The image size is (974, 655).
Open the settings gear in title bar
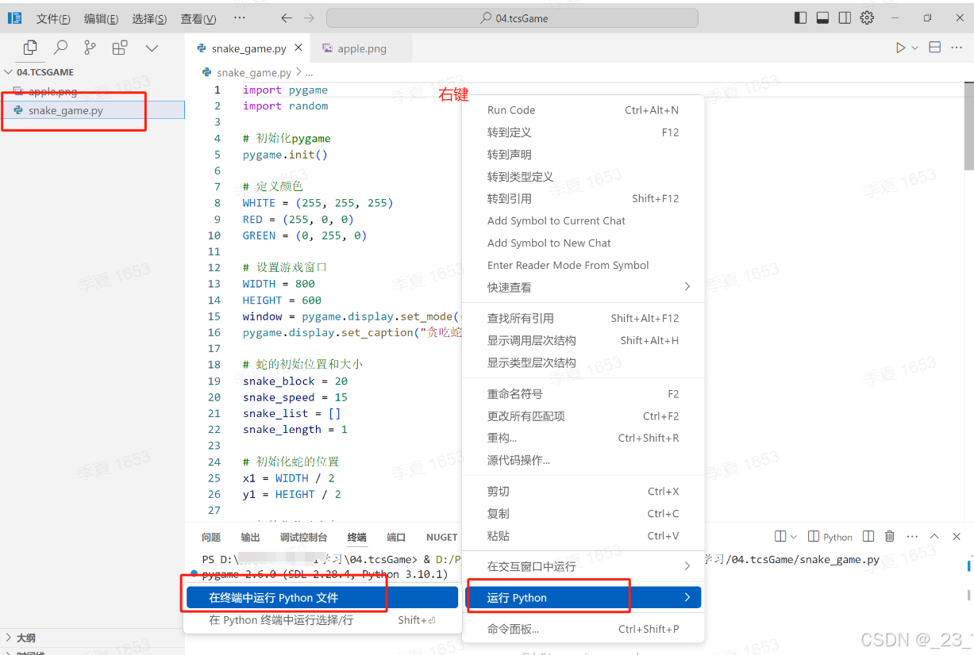(x=867, y=17)
